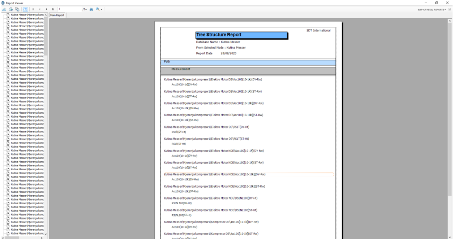The height and width of the screenshot is (241, 454).
Task: Select the Main Report tab
Action: click(57, 15)
